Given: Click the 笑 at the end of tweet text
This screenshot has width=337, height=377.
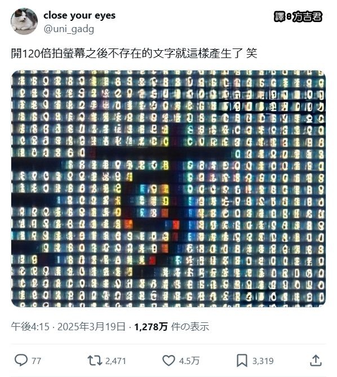Looking at the screenshot, I should (x=252, y=54).
